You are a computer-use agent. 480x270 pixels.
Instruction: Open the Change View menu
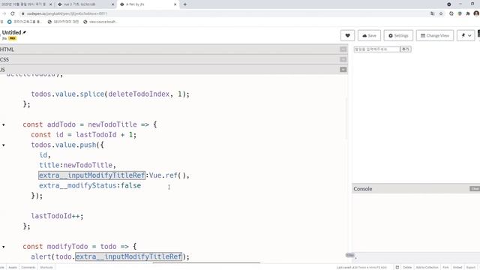coord(435,35)
